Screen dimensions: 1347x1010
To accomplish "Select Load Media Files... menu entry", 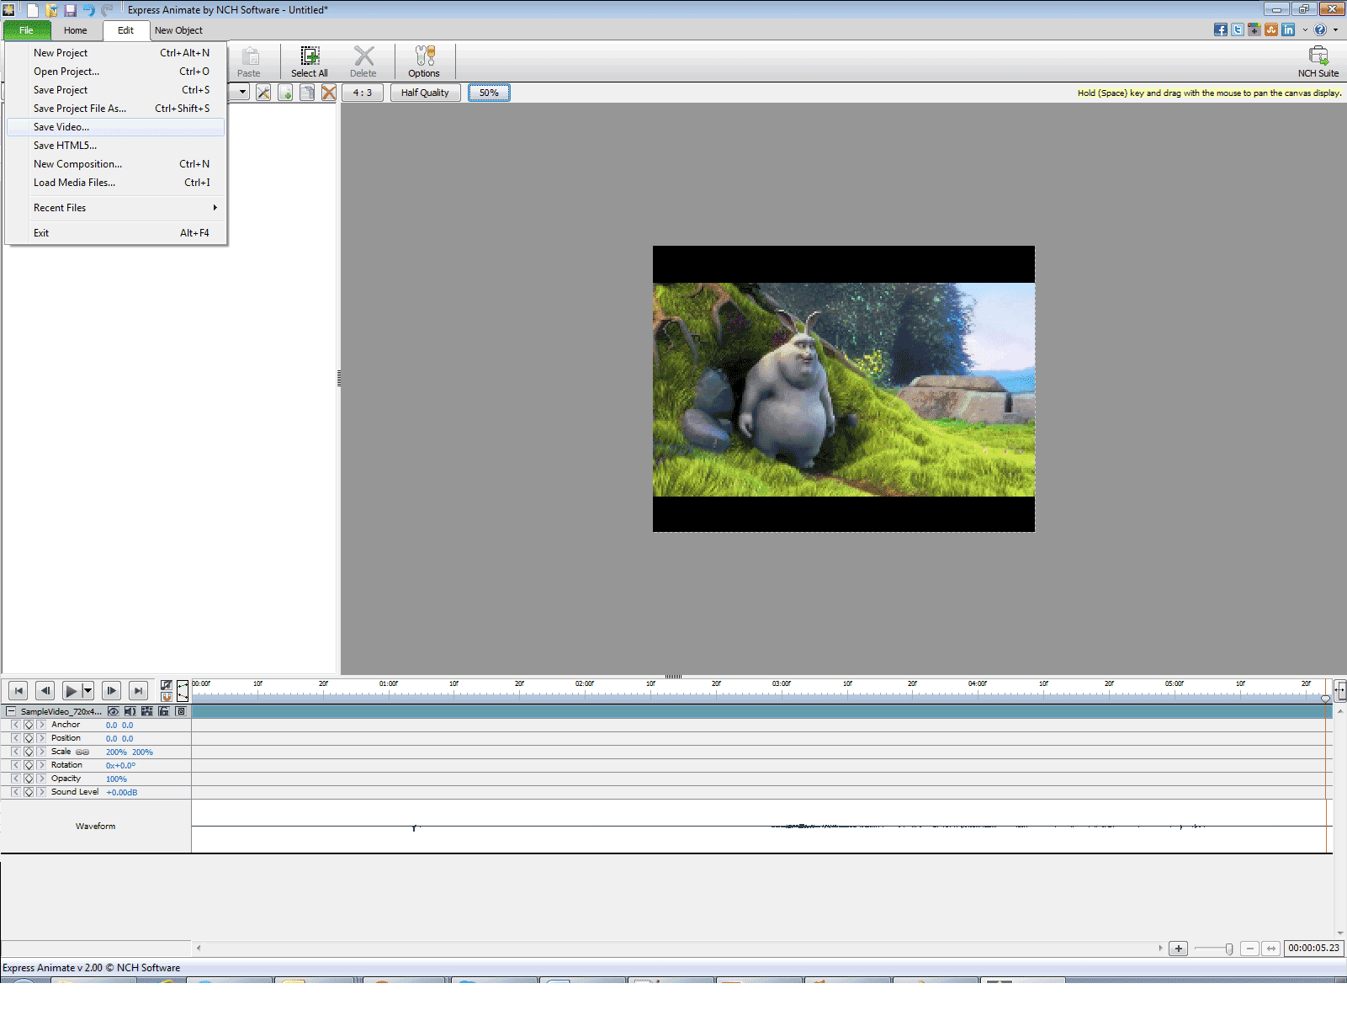I will pyautogui.click(x=116, y=183).
